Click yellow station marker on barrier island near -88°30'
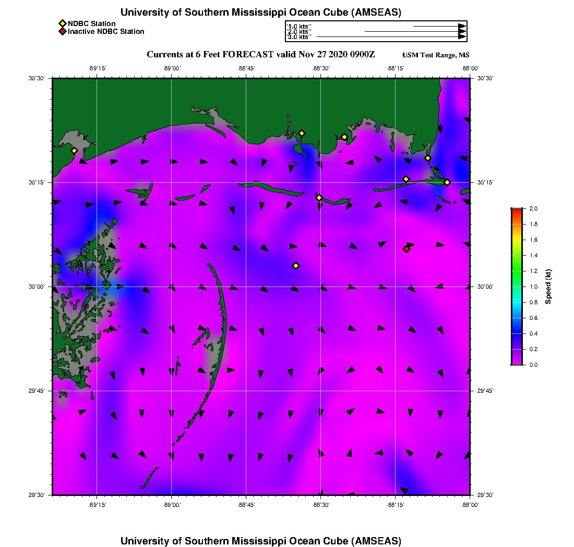This screenshot has height=547, width=574. pyautogui.click(x=319, y=197)
